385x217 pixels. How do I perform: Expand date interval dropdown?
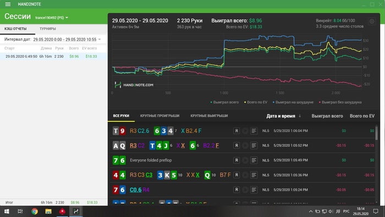tap(100, 40)
